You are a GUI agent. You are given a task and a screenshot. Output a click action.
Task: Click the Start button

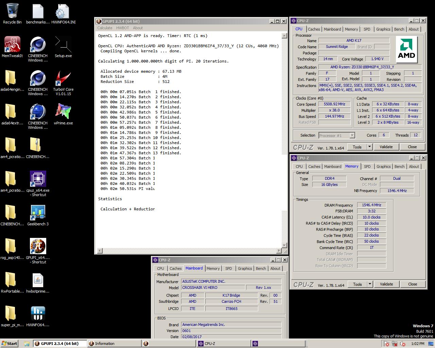[x=9, y=344]
